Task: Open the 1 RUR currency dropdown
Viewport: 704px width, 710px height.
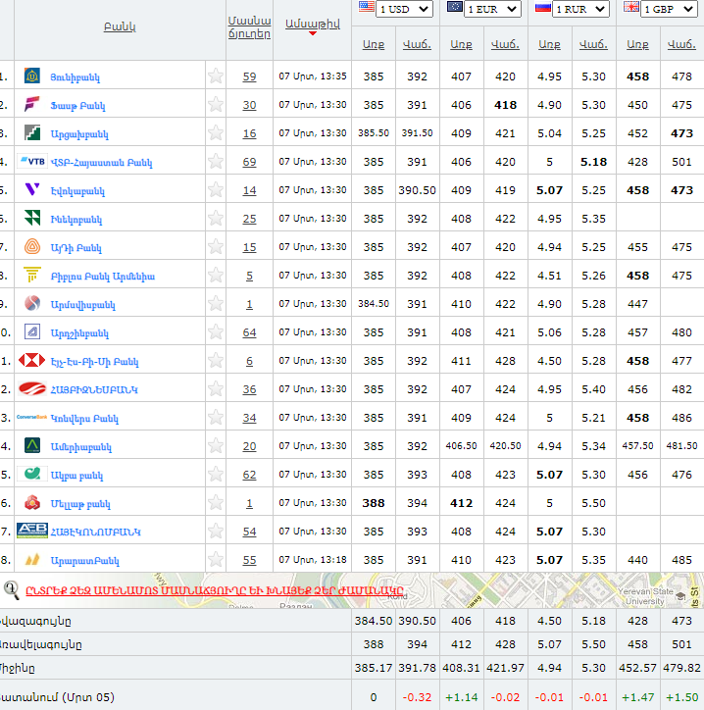Action: 580,9
